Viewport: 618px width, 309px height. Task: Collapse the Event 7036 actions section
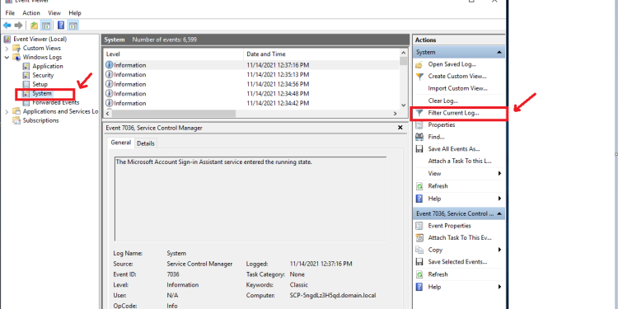pos(499,213)
